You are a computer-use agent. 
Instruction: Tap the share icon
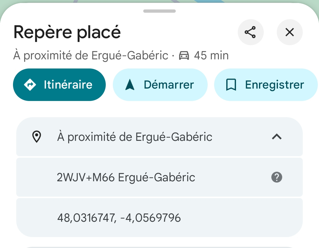250,32
